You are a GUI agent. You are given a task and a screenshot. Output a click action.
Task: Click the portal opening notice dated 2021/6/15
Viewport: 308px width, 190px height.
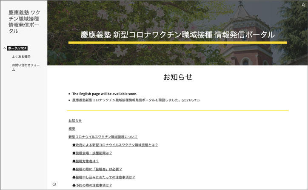click(x=135, y=100)
